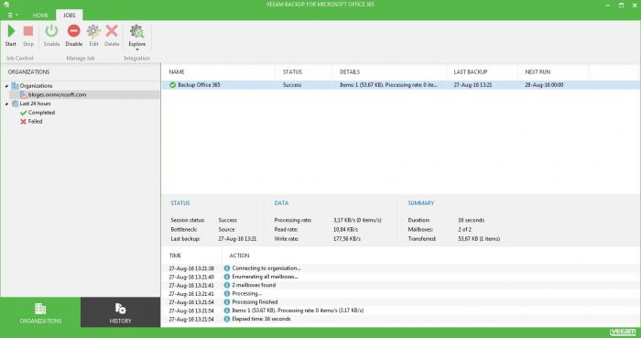Click the TIME column header in log

click(x=175, y=256)
